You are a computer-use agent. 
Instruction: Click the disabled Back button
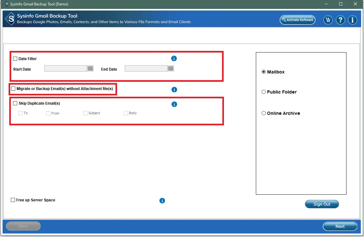click(23, 226)
